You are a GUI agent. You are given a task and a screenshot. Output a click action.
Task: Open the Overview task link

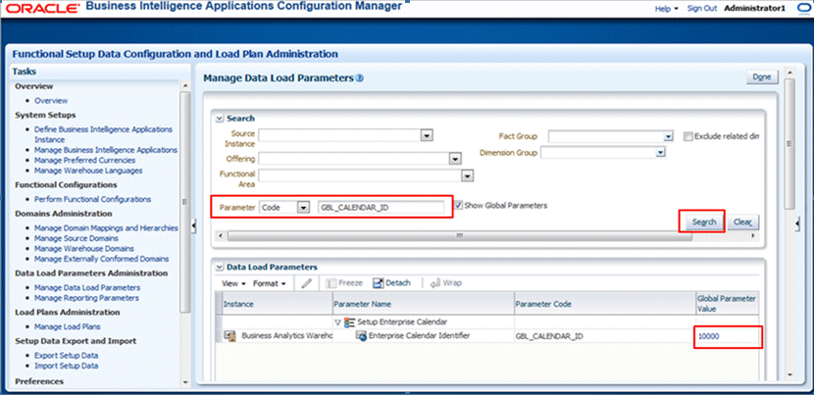pos(51,101)
